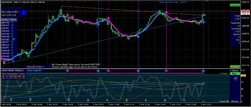Viewport: 251px width, 107px height.
Task: Click the M1 stochastic color label
Action: 24,76
